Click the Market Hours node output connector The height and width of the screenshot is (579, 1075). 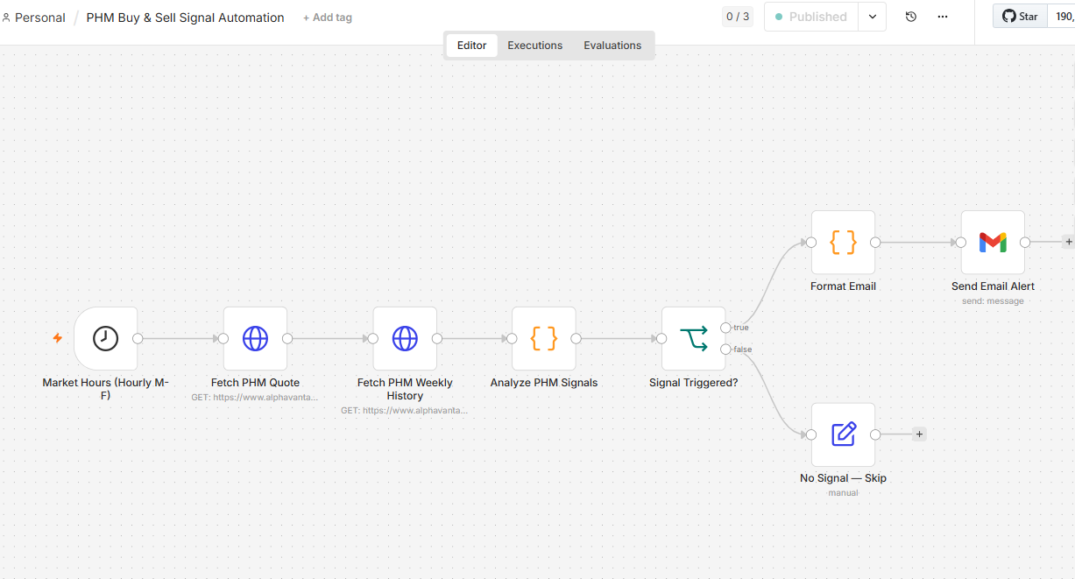coord(138,338)
